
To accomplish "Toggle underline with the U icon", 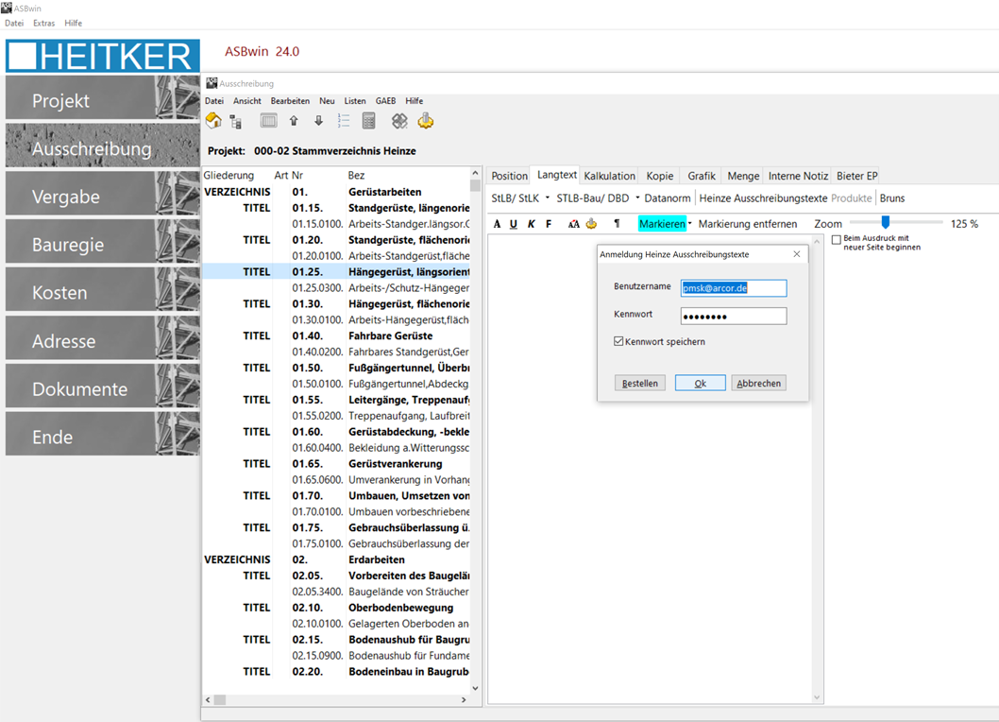I will (514, 224).
